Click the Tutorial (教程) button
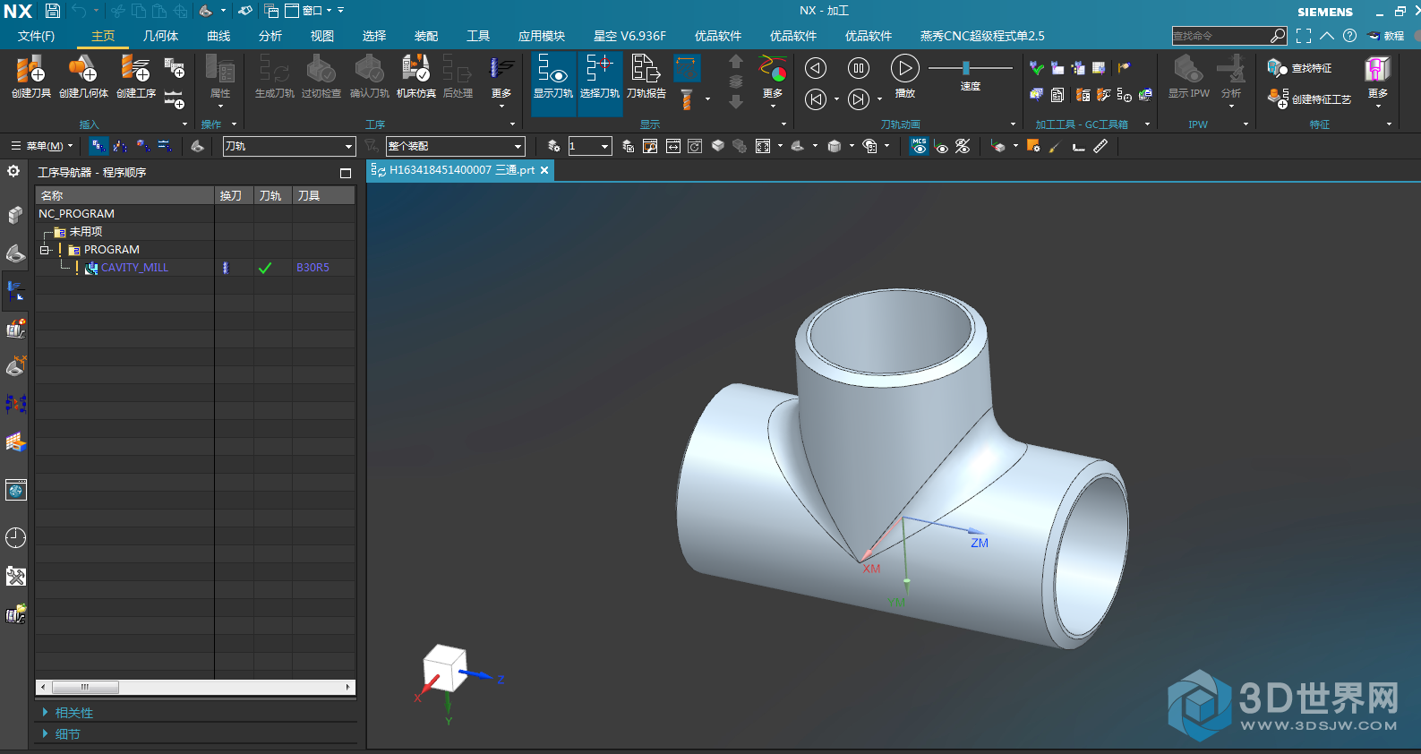1421x754 pixels. [x=1385, y=36]
